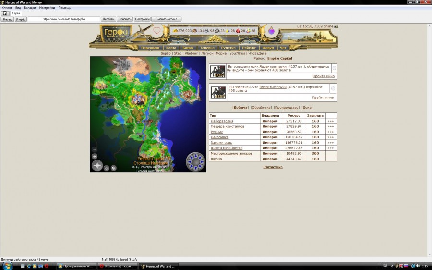The width and height of the screenshot is (432, 270).
Task: Select radio button for 495 gold spiders
Action: click(x=333, y=88)
